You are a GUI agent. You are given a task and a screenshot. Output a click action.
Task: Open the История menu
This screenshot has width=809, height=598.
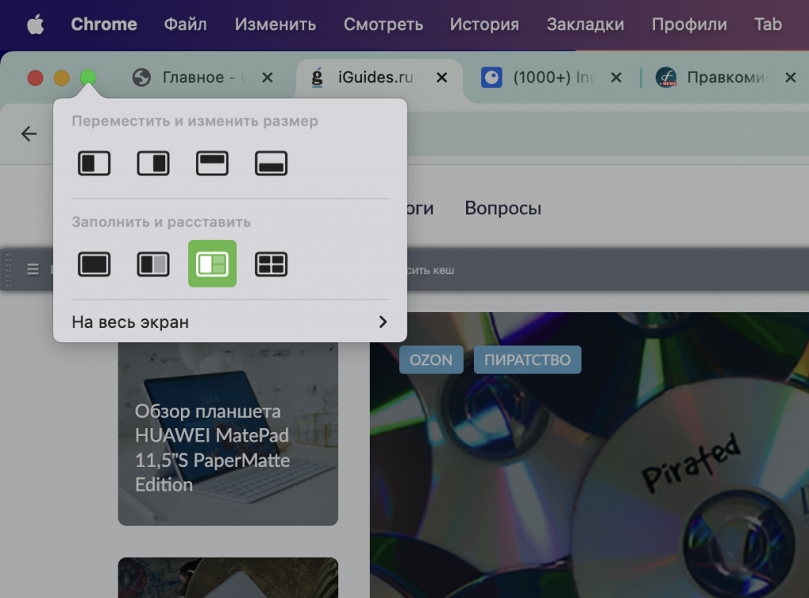coord(484,24)
